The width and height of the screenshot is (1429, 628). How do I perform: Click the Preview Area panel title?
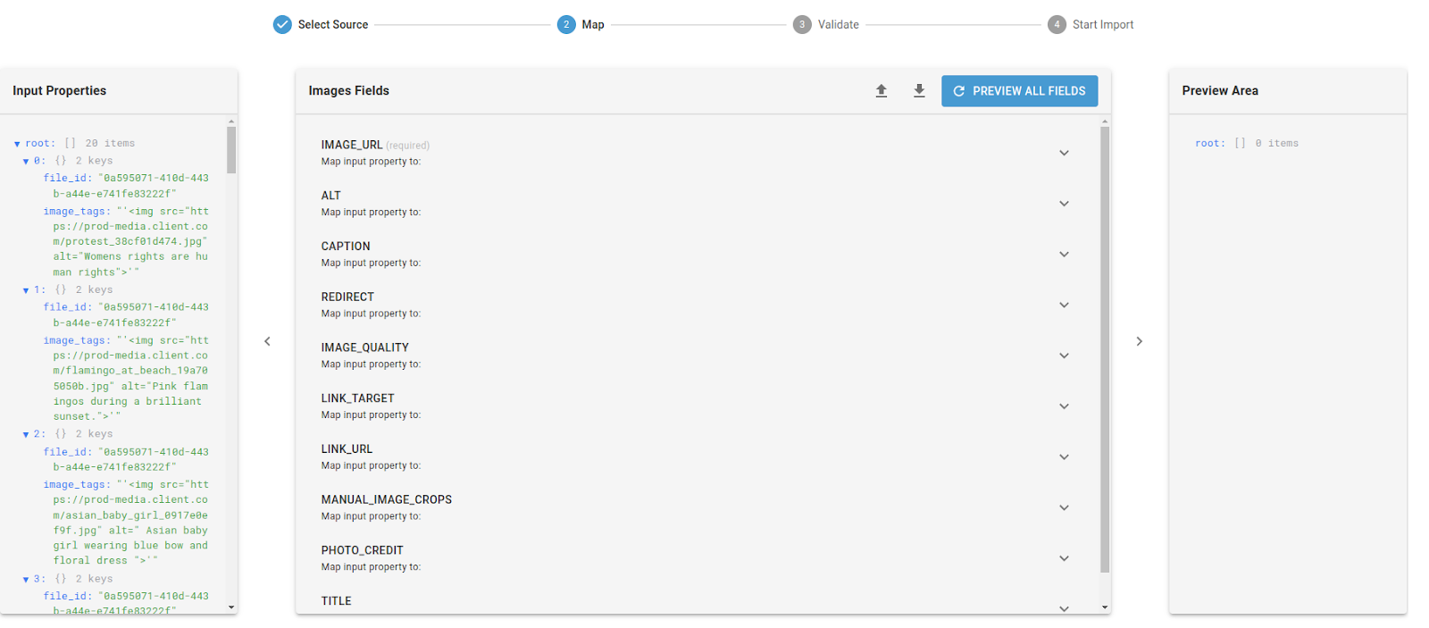[1220, 90]
